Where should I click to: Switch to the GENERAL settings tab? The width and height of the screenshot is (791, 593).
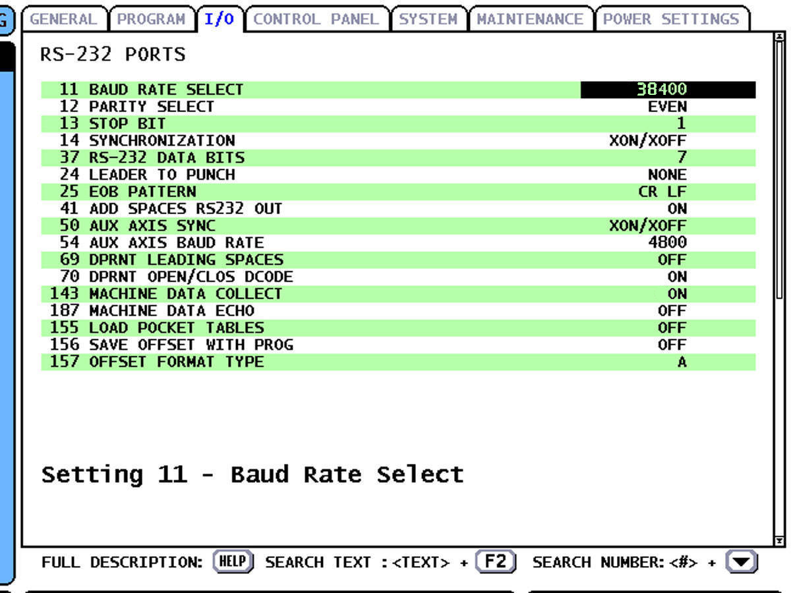tap(66, 20)
